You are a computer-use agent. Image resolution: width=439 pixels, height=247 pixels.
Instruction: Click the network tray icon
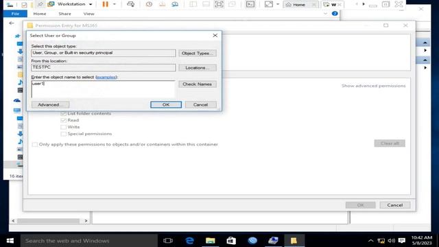[x=381, y=241]
